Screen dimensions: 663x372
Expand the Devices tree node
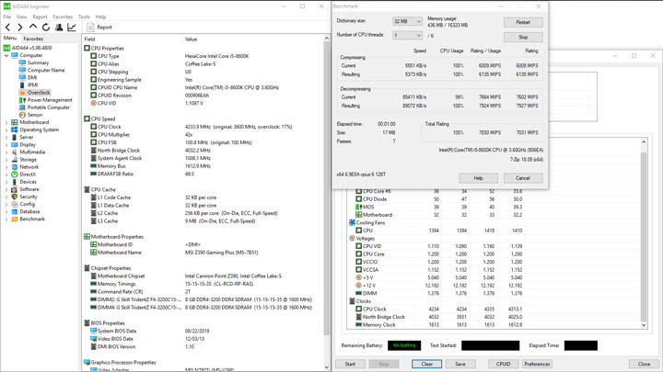pyautogui.click(x=6, y=182)
